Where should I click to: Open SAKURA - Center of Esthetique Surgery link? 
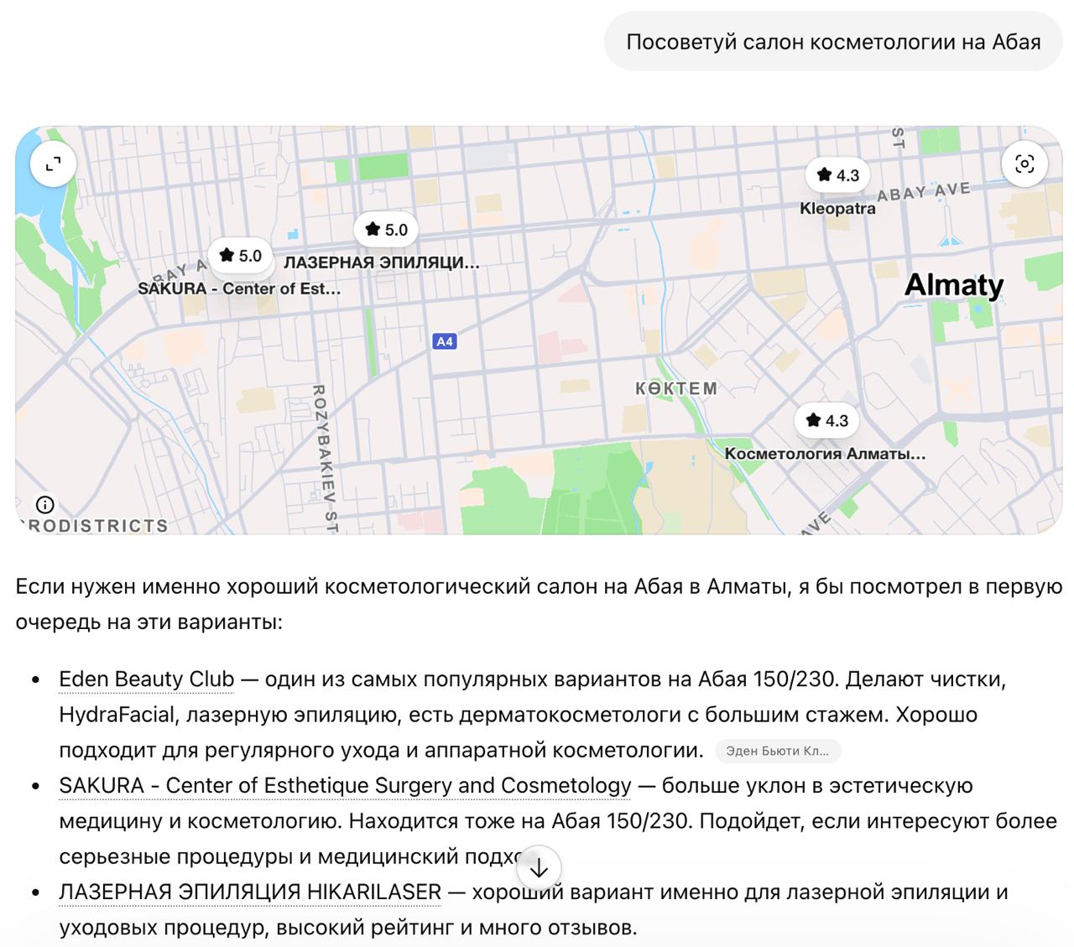345,785
